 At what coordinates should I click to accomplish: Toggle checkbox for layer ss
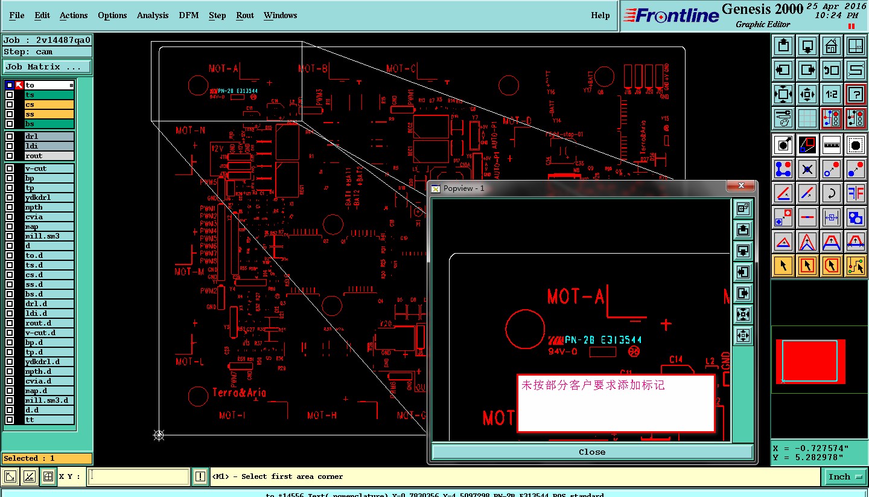pyautogui.click(x=10, y=114)
